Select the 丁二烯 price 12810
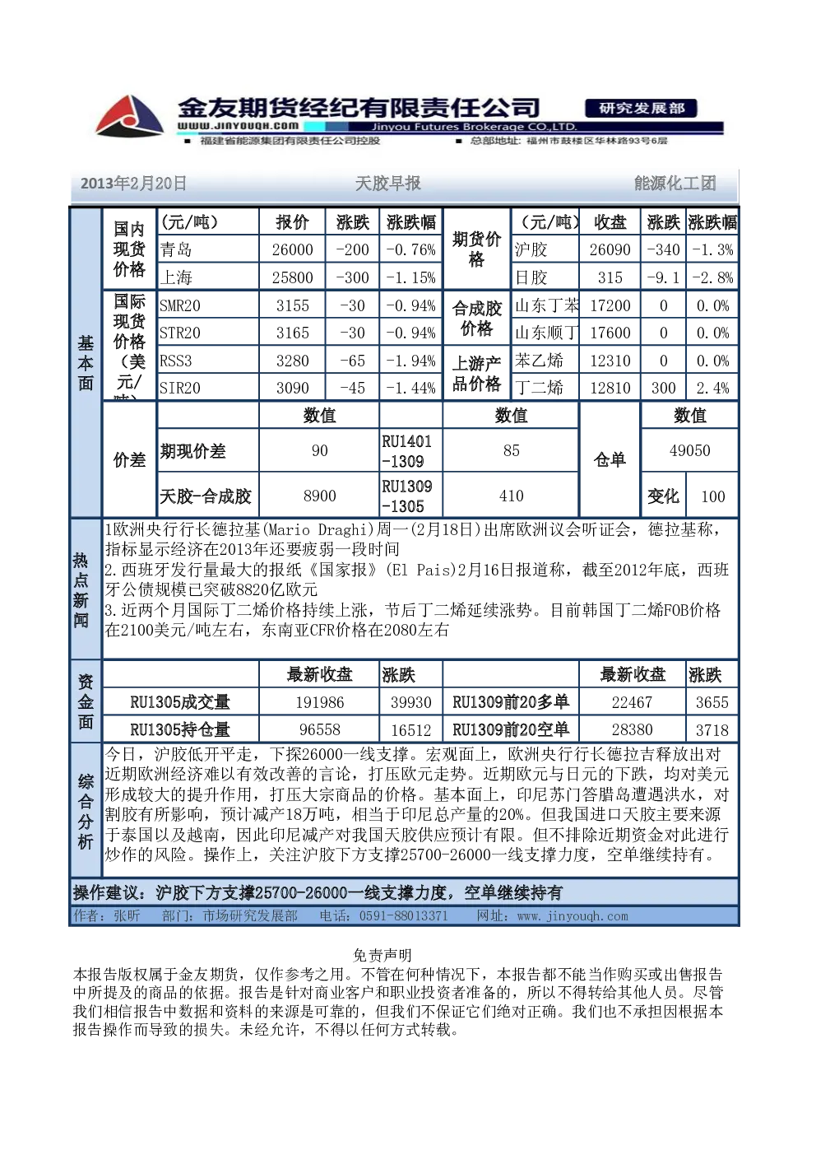Viewport: 816px width, 1155px height. point(610,388)
